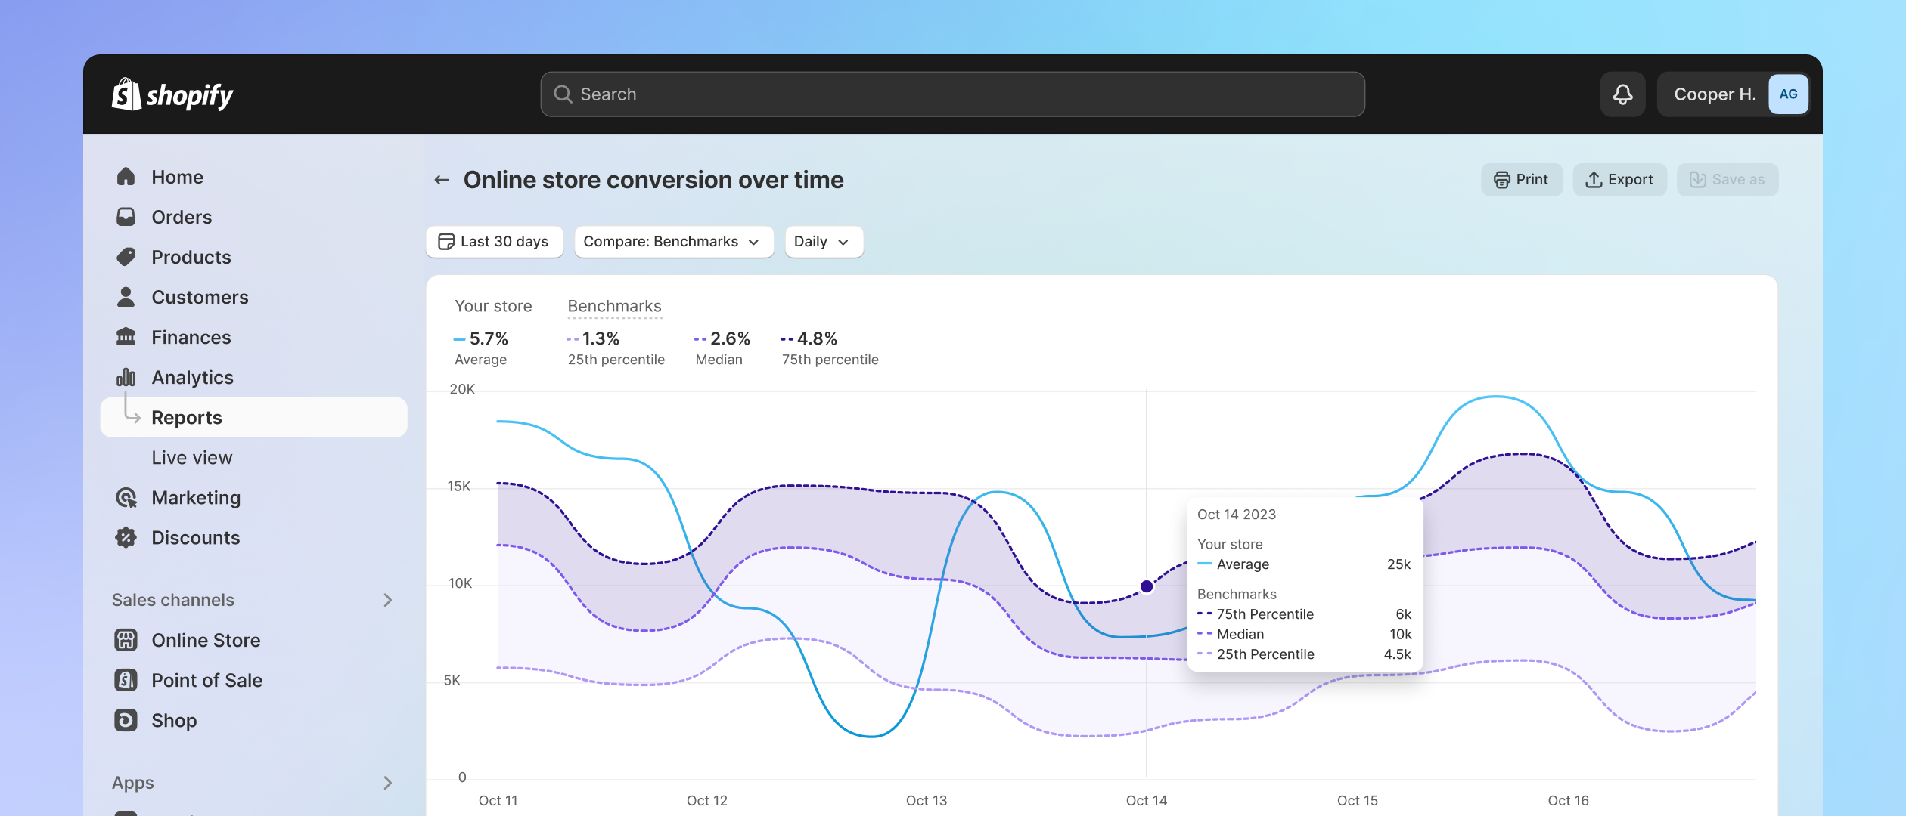Click the Shopify bag logo icon
This screenshot has height=816, width=1906.
coord(124,94)
